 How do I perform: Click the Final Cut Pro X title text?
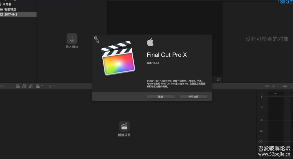(x=167, y=55)
